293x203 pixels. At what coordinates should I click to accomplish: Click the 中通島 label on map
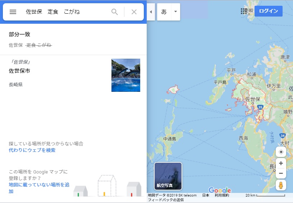(x=170, y=139)
